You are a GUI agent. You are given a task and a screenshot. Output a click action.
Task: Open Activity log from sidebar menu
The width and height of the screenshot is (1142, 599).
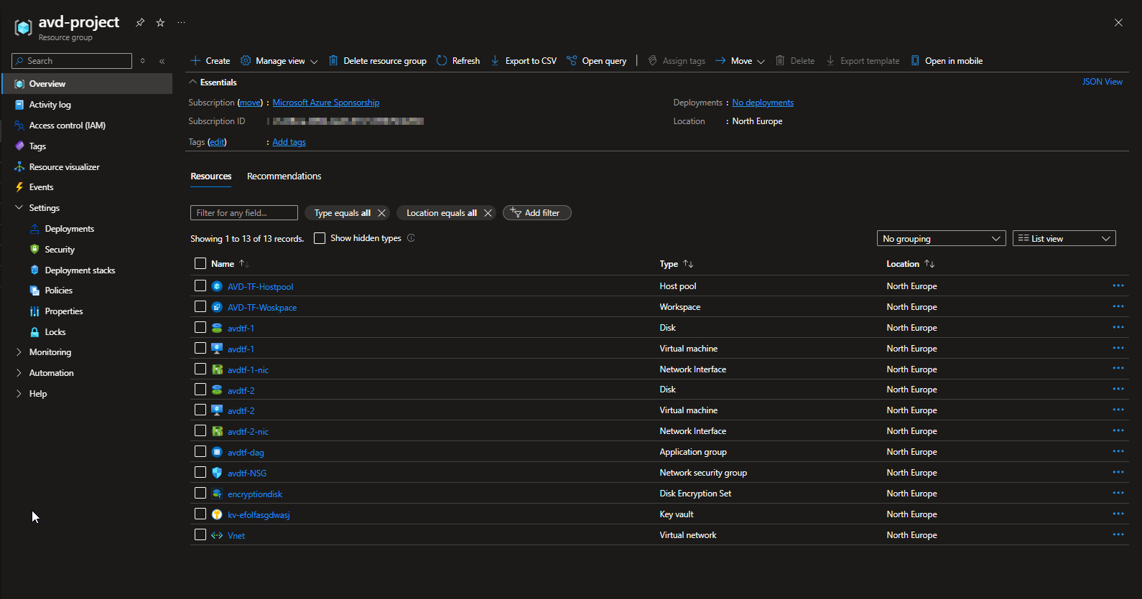[x=50, y=105]
